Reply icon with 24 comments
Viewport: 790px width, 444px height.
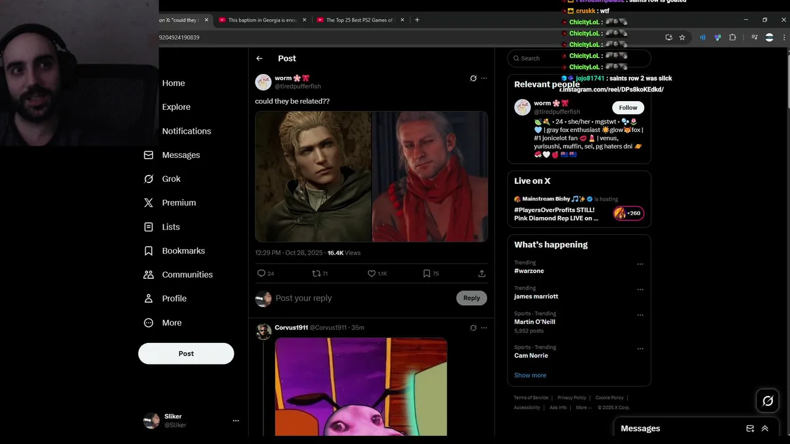[x=265, y=273]
